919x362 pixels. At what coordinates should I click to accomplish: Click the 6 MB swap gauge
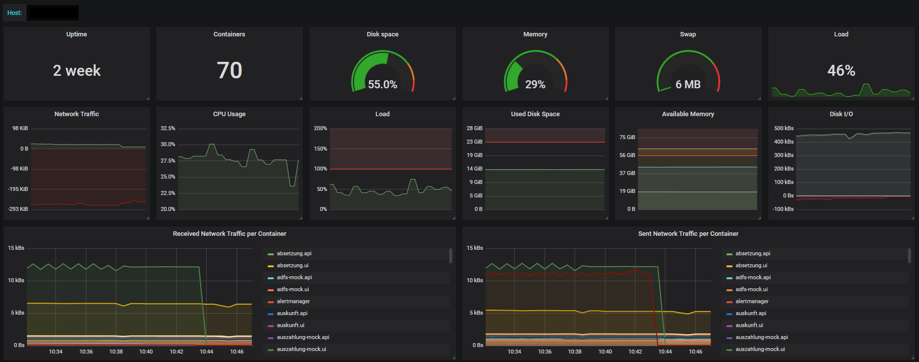tap(688, 71)
